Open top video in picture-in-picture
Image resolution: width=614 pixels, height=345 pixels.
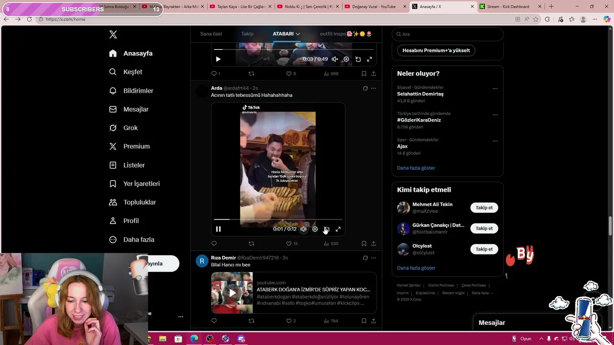coord(358,59)
